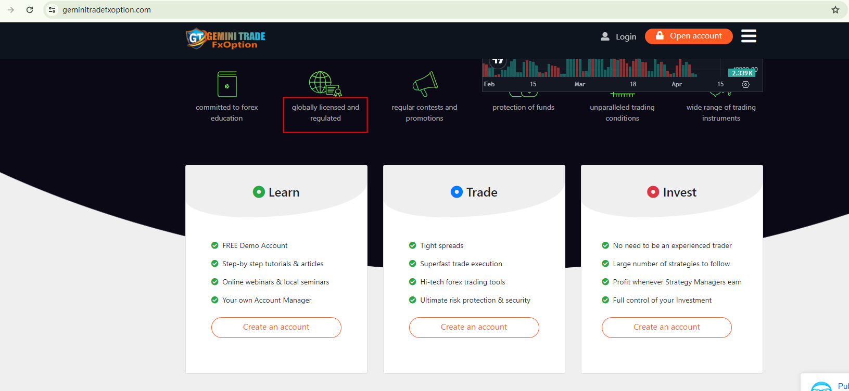Select the green Learn radio dot
The width and height of the screenshot is (849, 391).
click(x=259, y=192)
